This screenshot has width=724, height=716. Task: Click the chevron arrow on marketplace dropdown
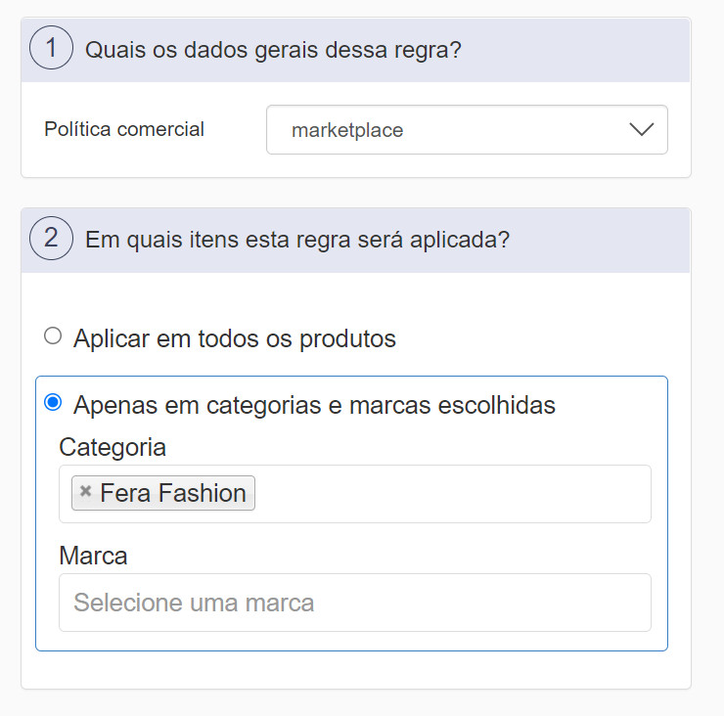pyautogui.click(x=642, y=130)
